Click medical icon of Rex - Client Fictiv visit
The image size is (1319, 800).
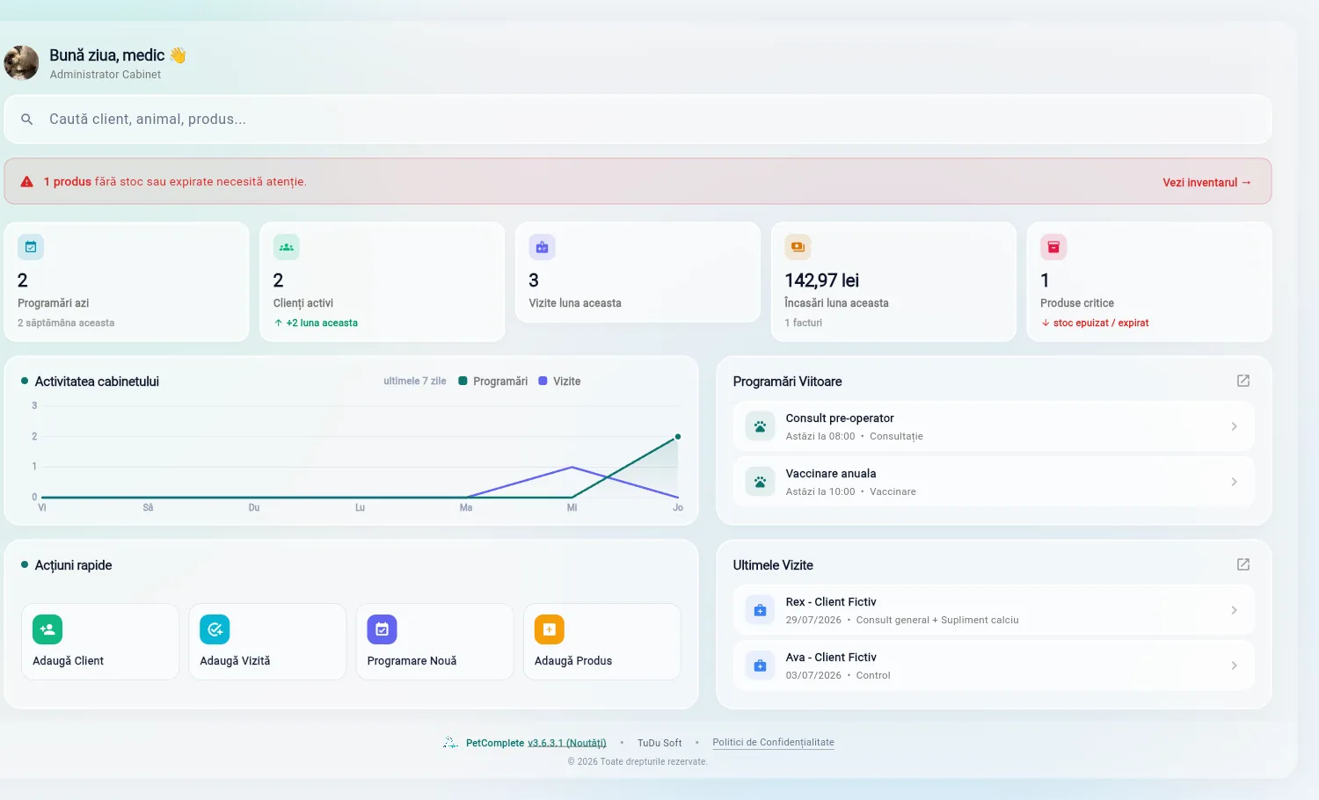(760, 610)
